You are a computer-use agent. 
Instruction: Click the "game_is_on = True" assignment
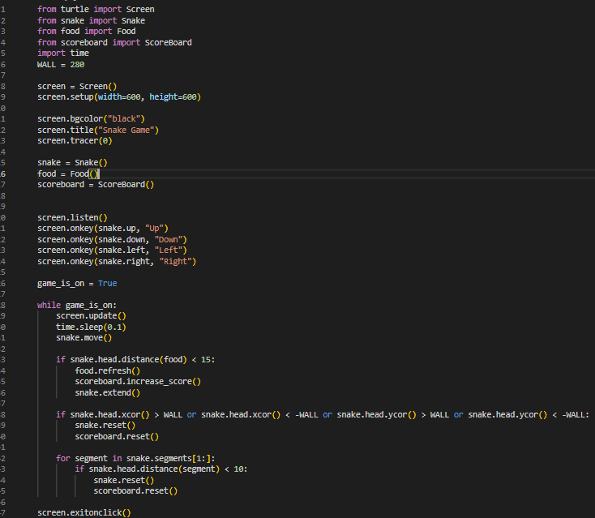tap(77, 284)
